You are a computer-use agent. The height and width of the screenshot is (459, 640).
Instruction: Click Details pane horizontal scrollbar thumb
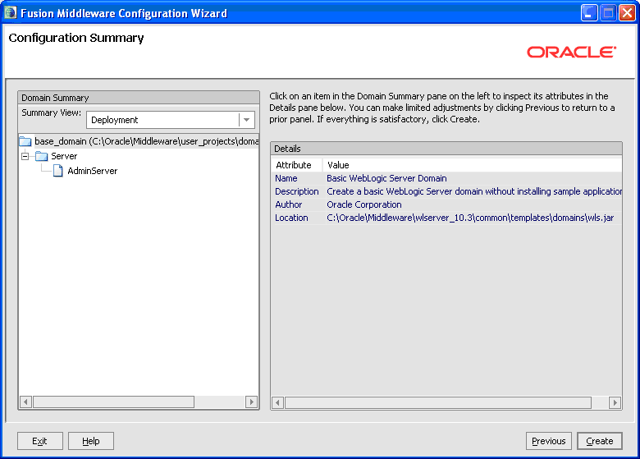click(438, 403)
